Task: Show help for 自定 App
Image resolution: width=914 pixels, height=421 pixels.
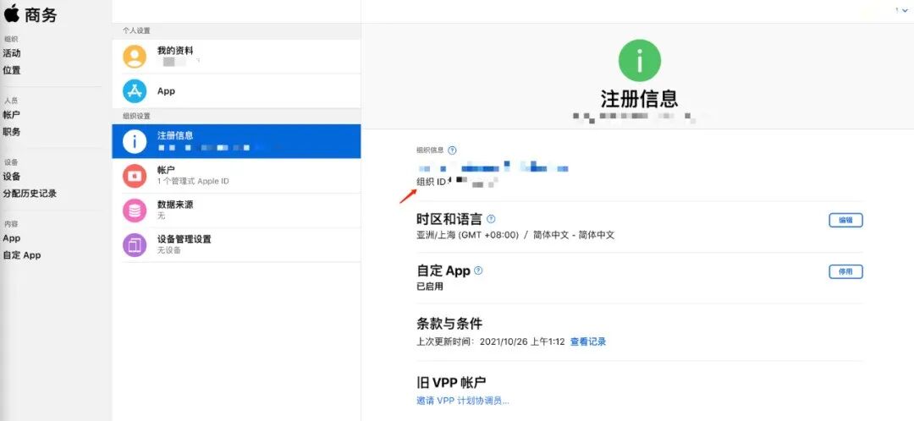Action: 478,271
